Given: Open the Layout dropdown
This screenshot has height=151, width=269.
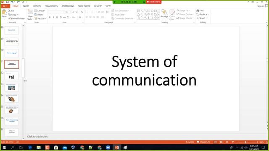Looking at the screenshot, I should (40, 10).
